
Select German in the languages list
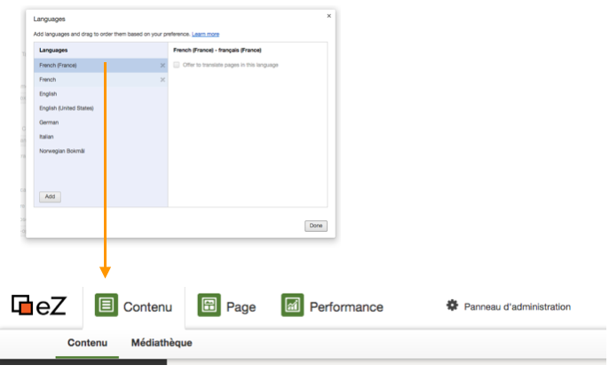pos(49,122)
